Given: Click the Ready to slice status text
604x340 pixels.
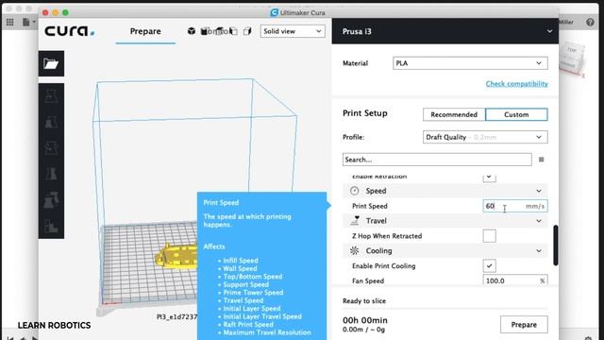Looking at the screenshot, I should pyautogui.click(x=364, y=301).
